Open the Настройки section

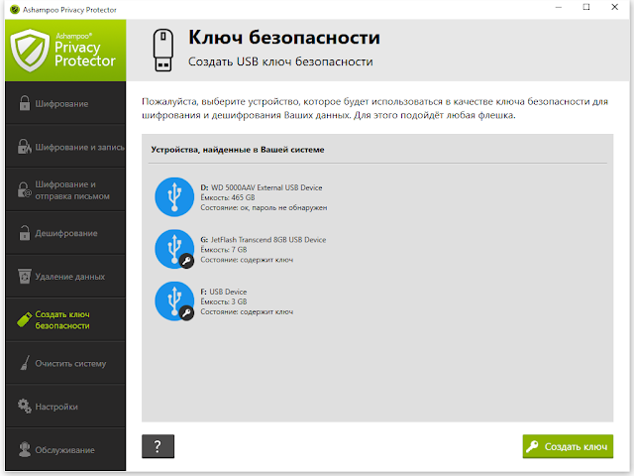click(65, 407)
